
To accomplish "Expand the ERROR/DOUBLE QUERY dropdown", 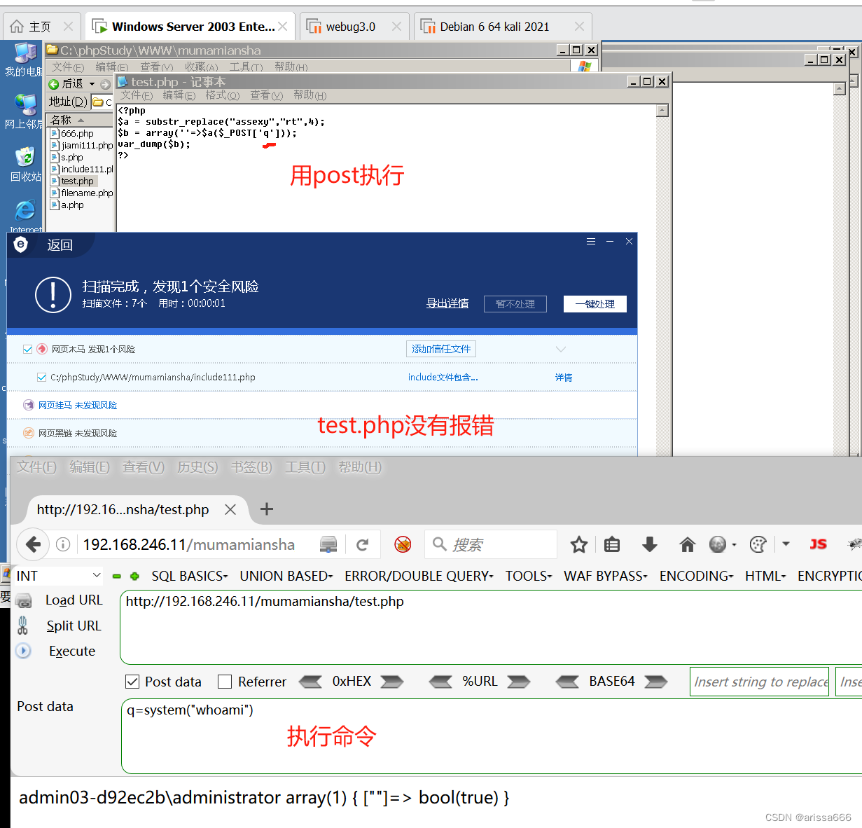I will (x=419, y=576).
